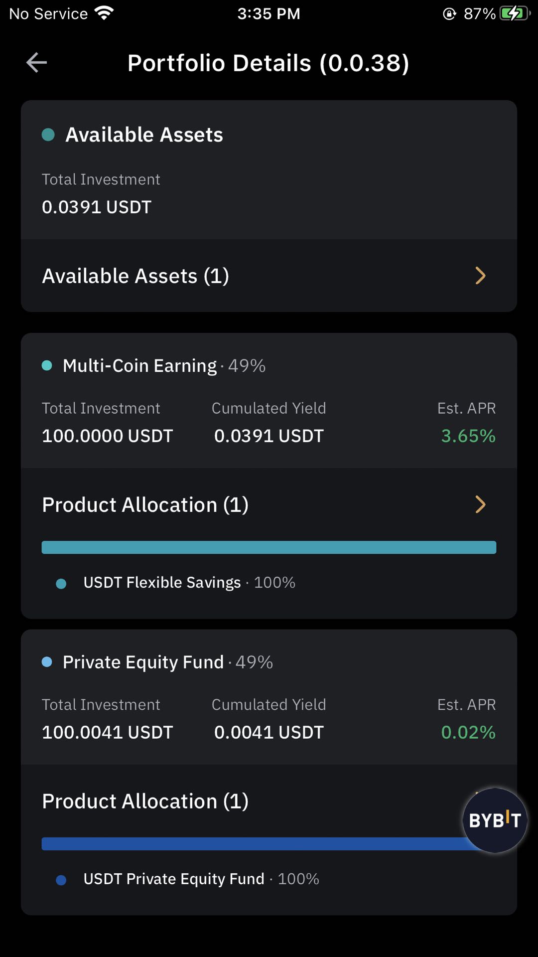Screen dimensions: 538x957
Task: Tap the teal USDT Flexible Savings allocation bar
Action: (x=269, y=547)
